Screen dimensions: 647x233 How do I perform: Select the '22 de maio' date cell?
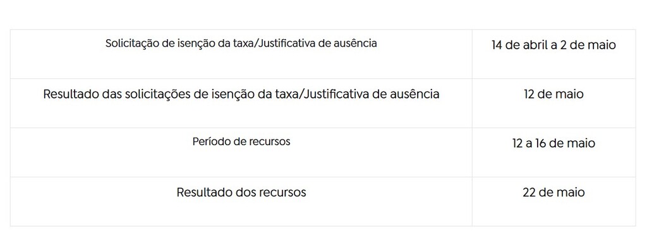tap(553, 192)
